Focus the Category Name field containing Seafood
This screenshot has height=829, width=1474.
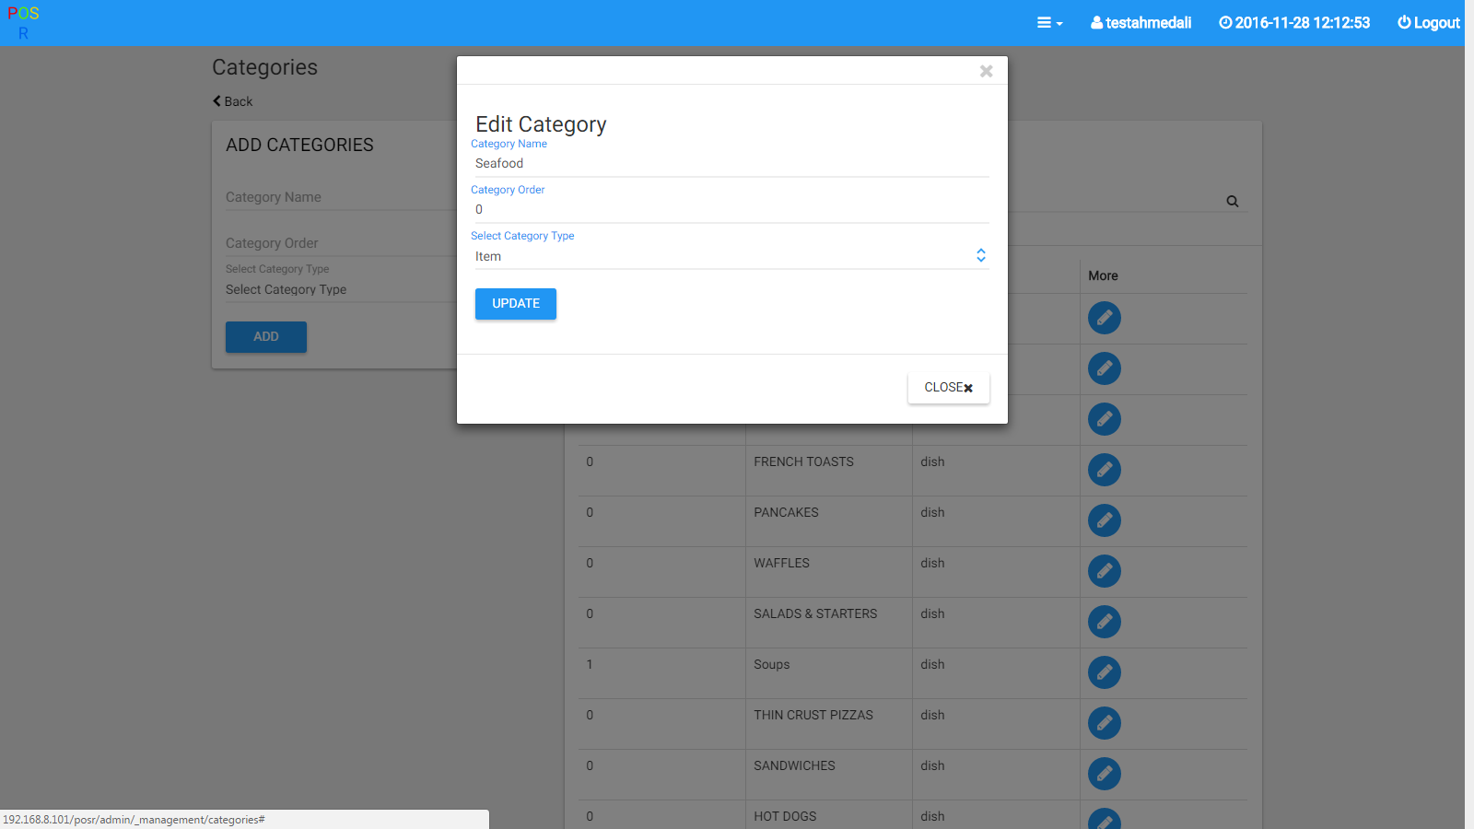coord(731,163)
